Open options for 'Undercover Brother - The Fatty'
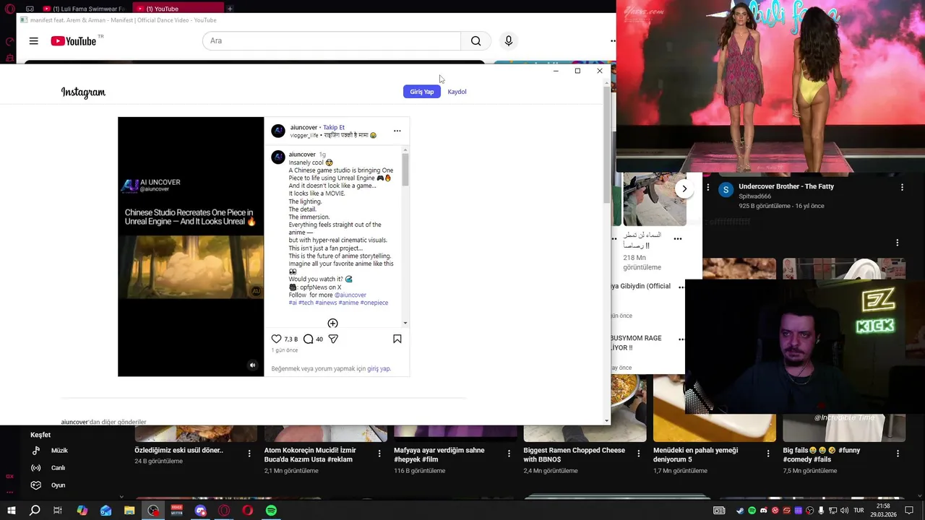925x520 pixels. (902, 187)
